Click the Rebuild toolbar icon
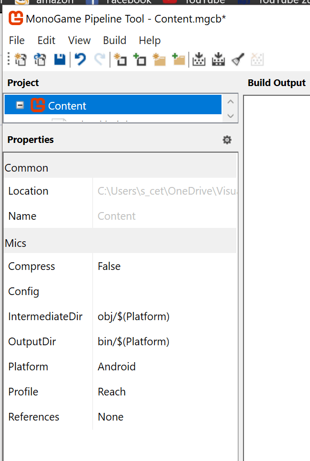 click(218, 59)
